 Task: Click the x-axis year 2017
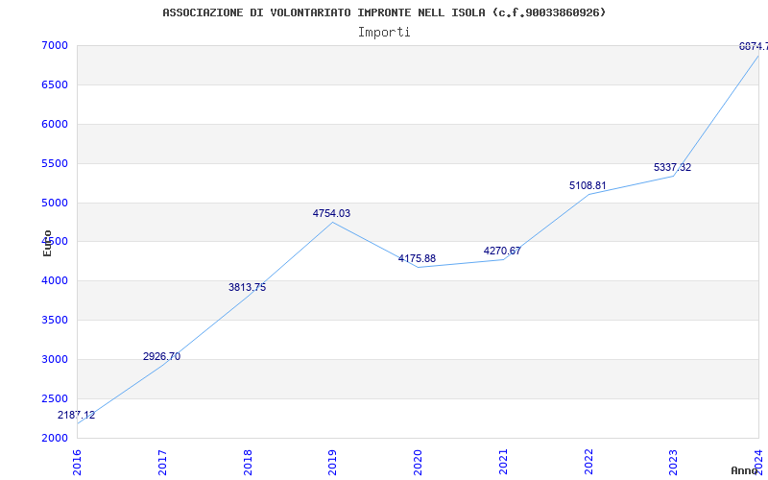[162, 462]
